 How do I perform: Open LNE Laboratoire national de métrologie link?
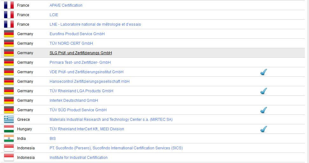95,24
